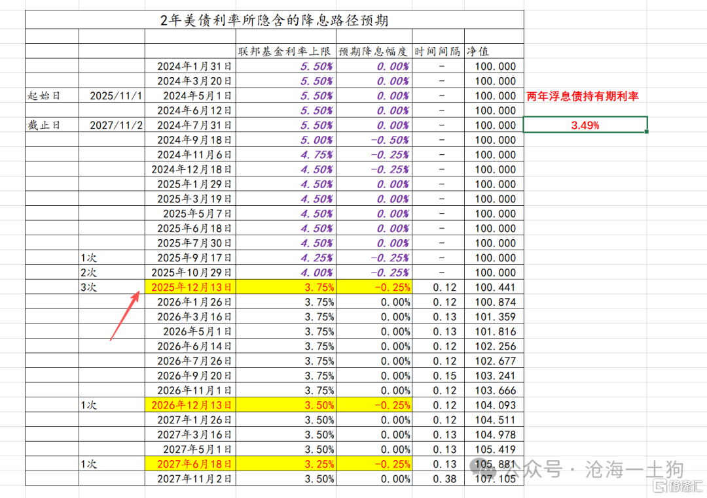Click the start date cell 2025/11/1

tap(111, 95)
